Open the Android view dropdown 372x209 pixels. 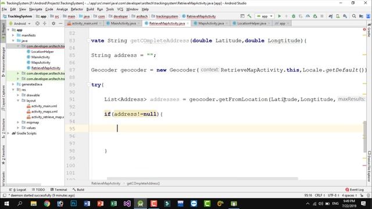click(20, 23)
